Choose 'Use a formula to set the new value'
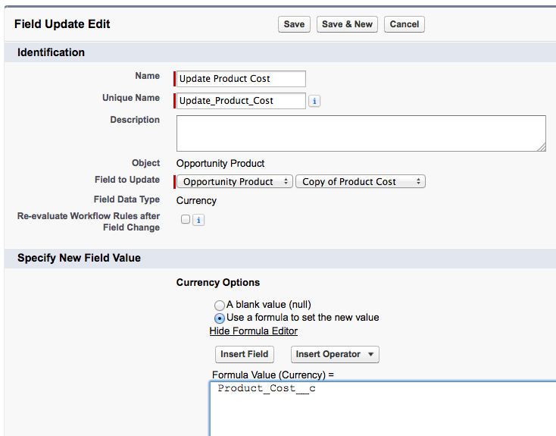The height and width of the screenshot is (436, 556). [220, 318]
